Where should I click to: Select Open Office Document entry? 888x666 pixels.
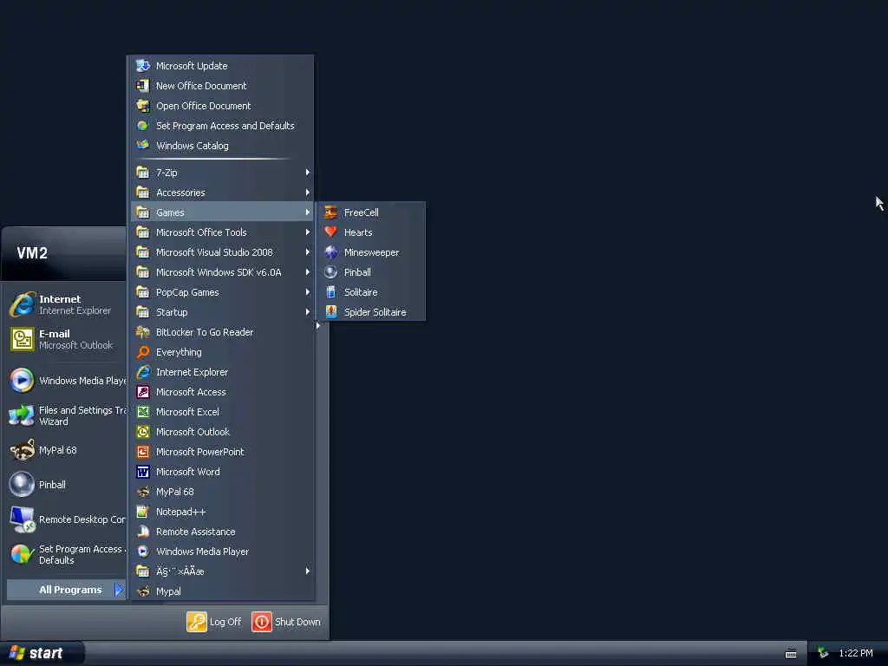[x=222, y=105]
